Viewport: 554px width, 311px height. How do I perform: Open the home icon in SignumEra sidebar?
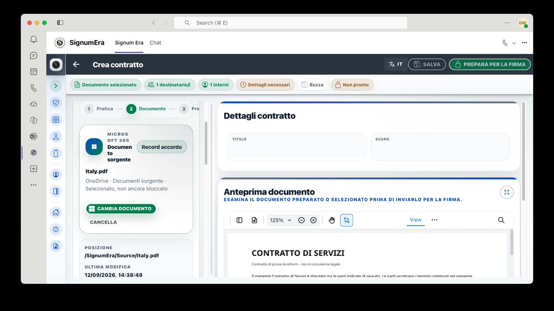56,212
